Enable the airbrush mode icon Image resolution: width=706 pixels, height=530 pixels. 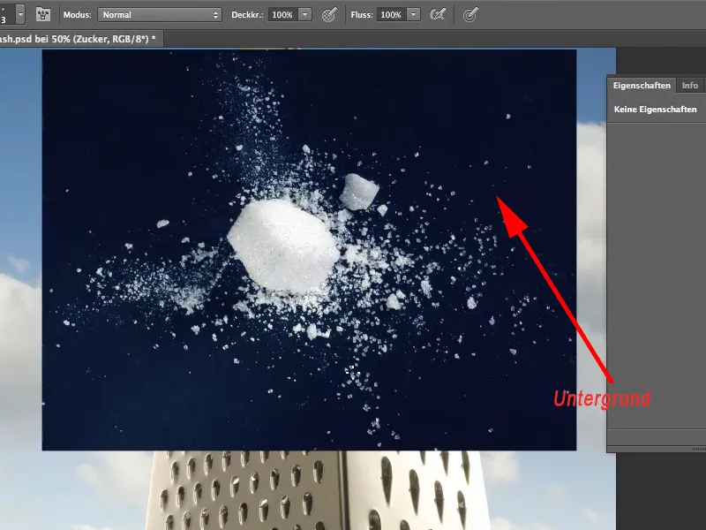(x=437, y=15)
